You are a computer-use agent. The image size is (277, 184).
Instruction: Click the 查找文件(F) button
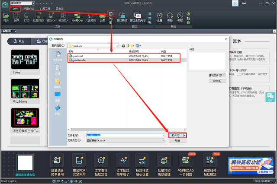pos(217,76)
